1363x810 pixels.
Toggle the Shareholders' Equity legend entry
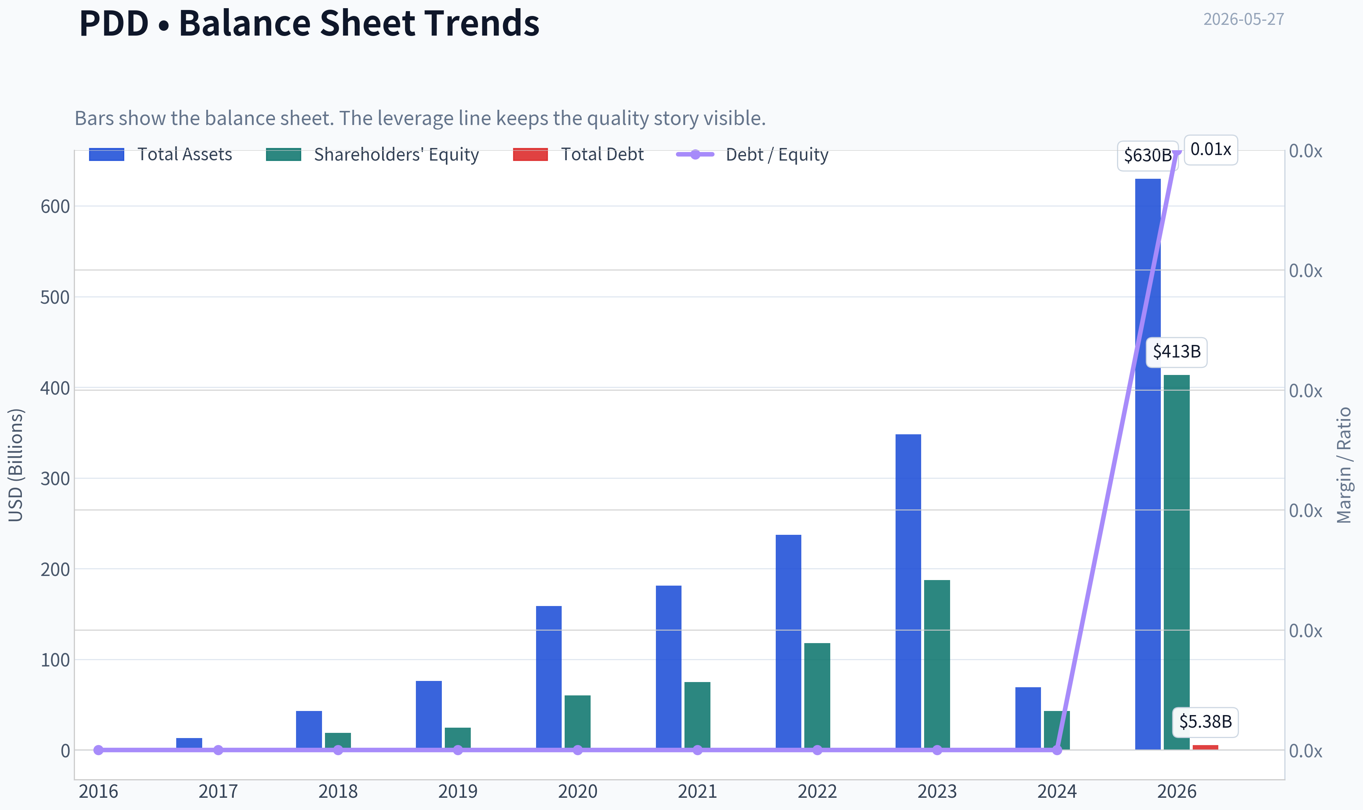point(372,154)
